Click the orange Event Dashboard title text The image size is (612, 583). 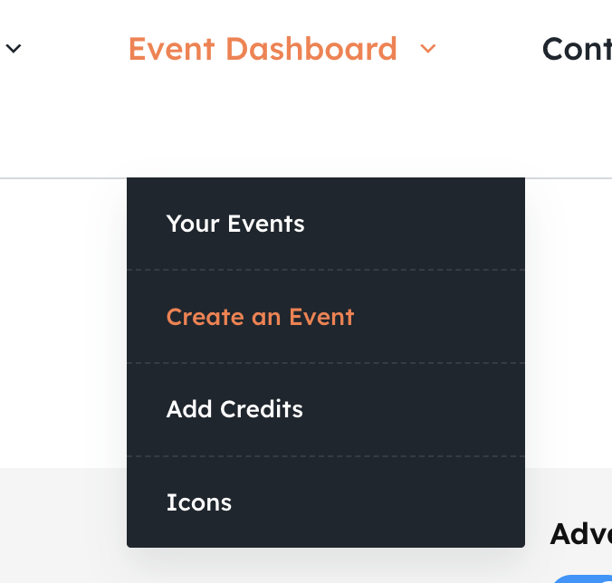click(x=263, y=49)
